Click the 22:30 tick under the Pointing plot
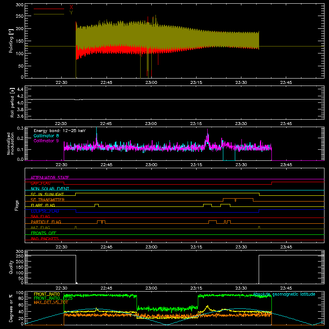329x329 pixels. tap(61, 83)
